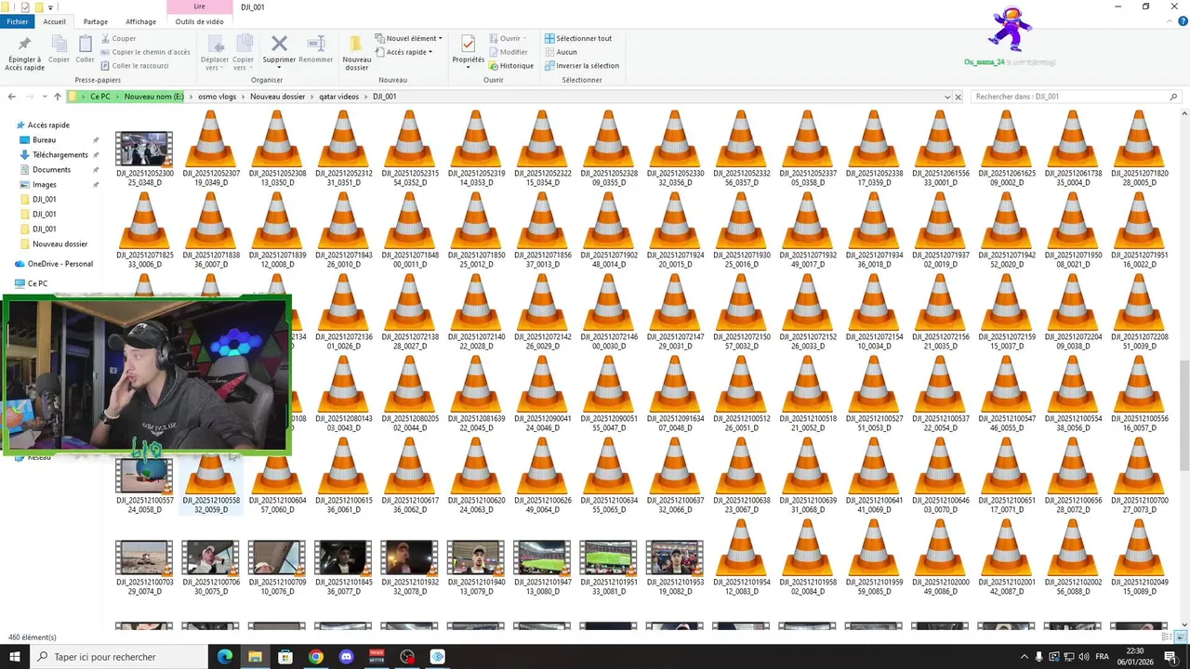Click the Renommer icon
The height and width of the screenshot is (669, 1190).
[x=316, y=43]
